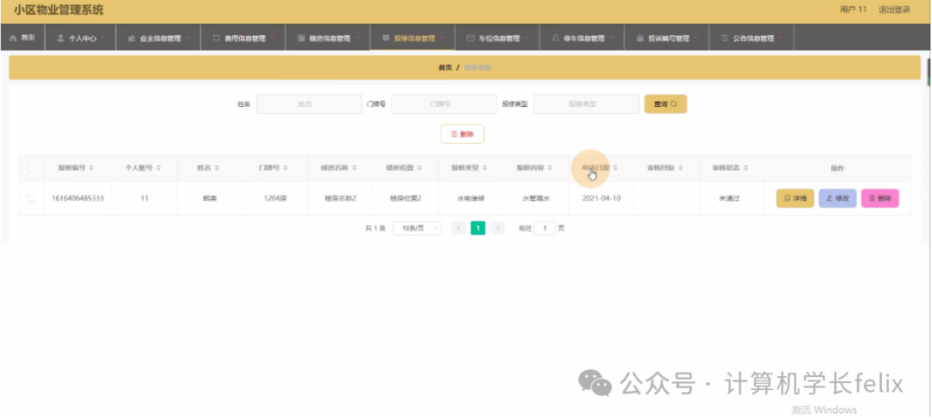Click the 姓名 search input field
Screen dimensions: 932x420
tap(309, 104)
